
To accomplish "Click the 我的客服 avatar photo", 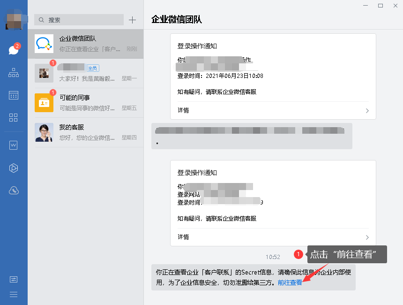I will [x=44, y=132].
